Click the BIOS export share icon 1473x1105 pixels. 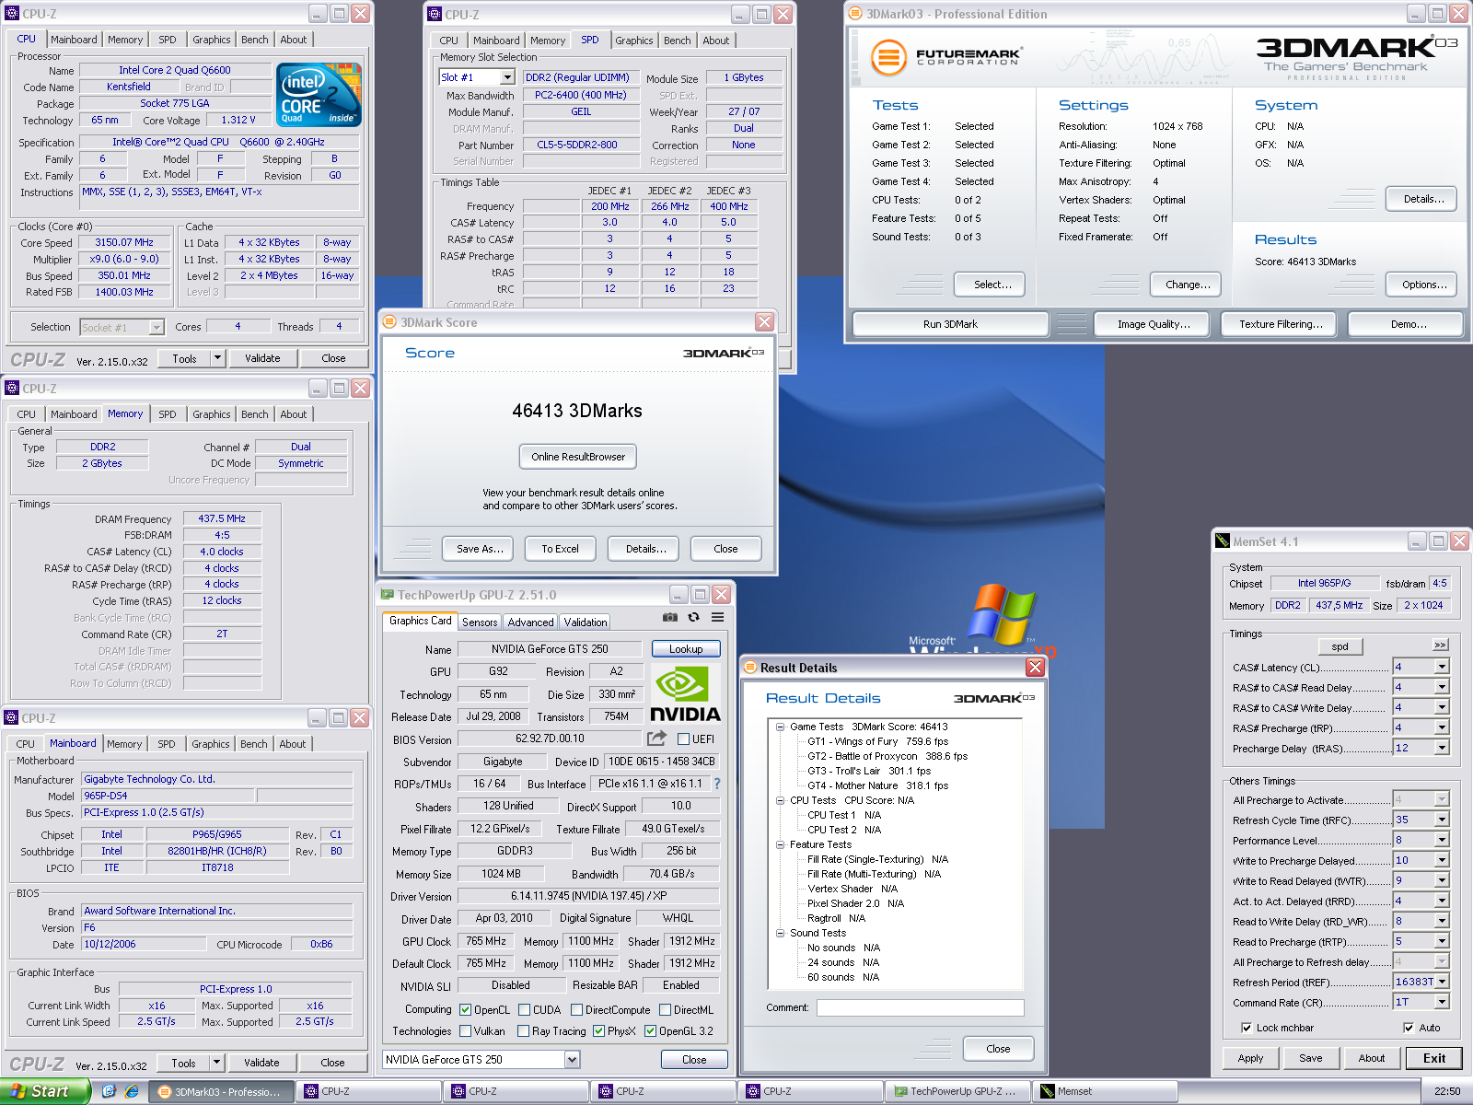656,739
